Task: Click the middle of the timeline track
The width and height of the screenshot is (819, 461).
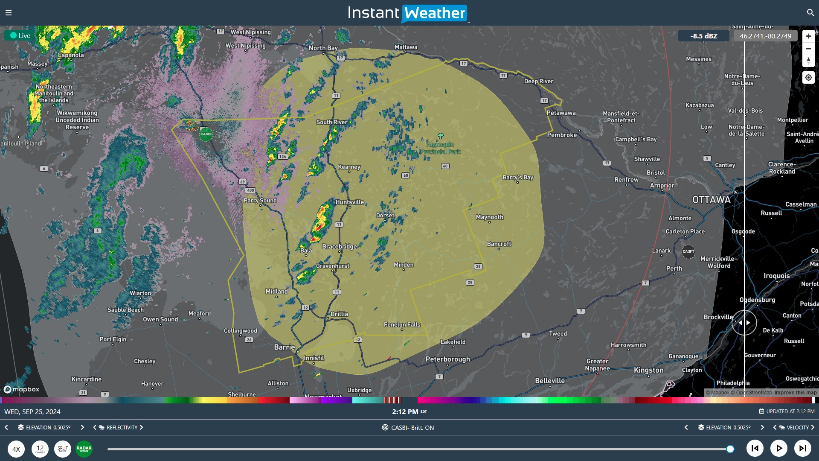Action: coord(419,449)
